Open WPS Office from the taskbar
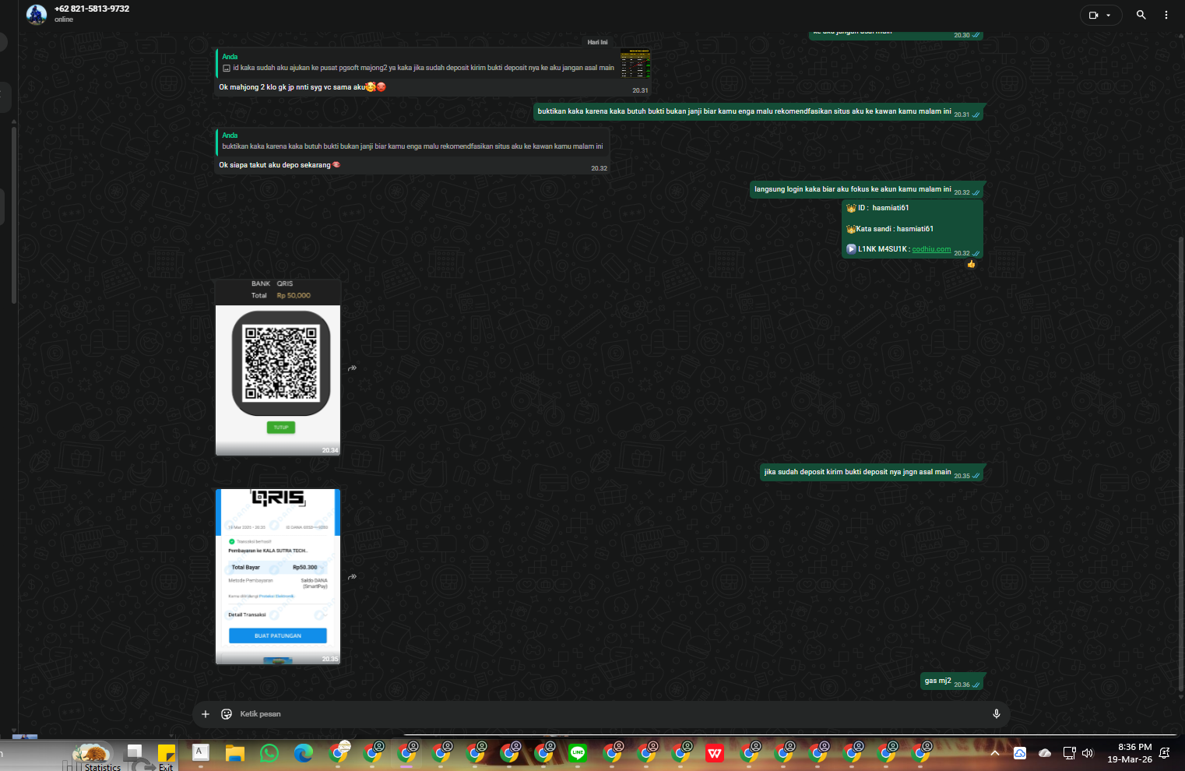The height and width of the screenshot is (771, 1185). point(715,753)
